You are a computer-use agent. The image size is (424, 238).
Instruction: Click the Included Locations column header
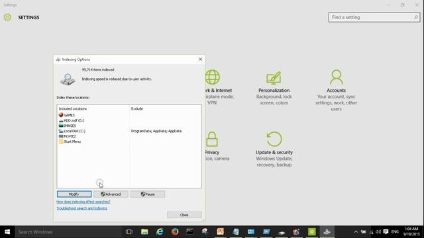73,108
